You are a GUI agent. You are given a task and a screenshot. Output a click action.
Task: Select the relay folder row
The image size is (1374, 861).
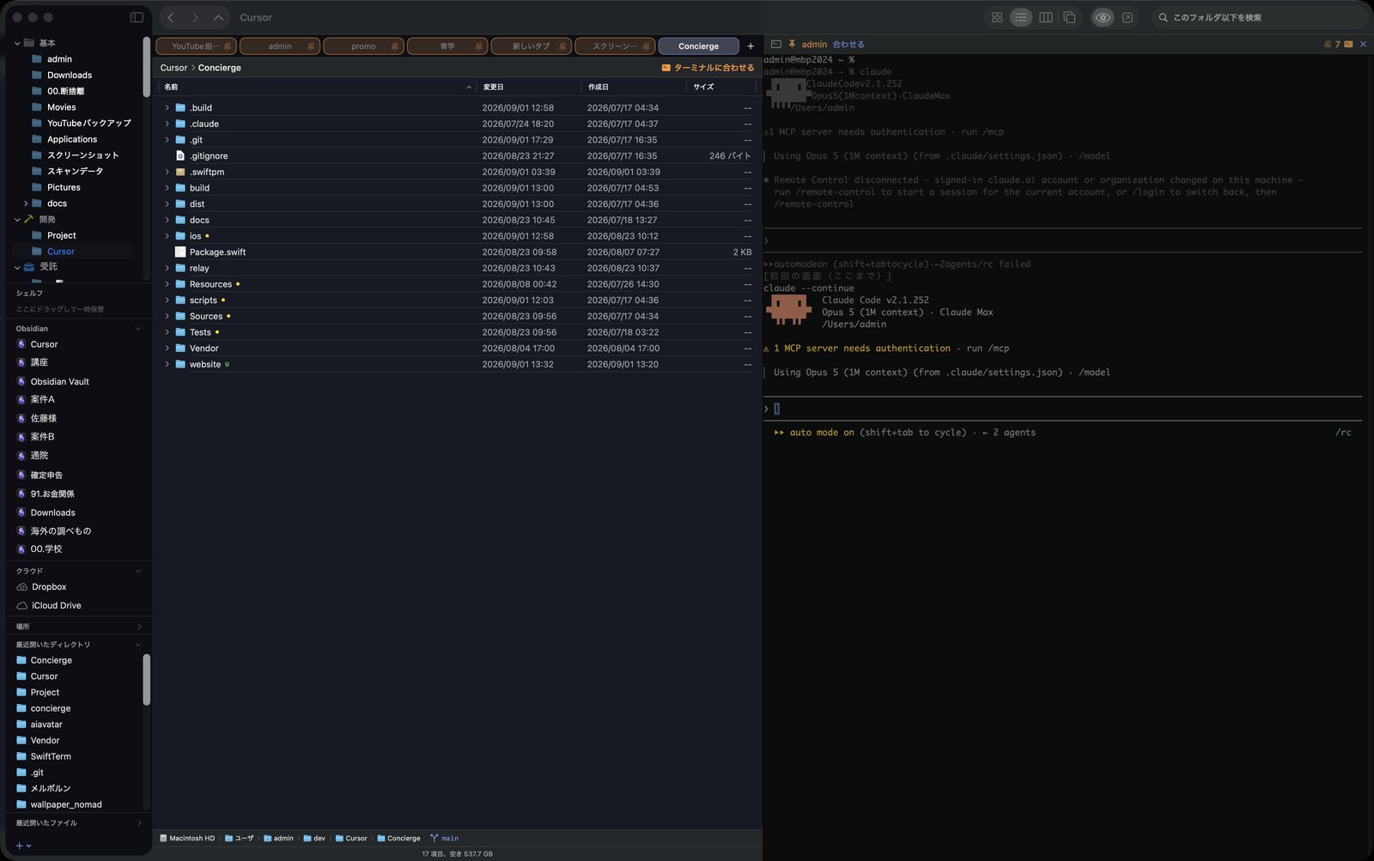[457, 268]
